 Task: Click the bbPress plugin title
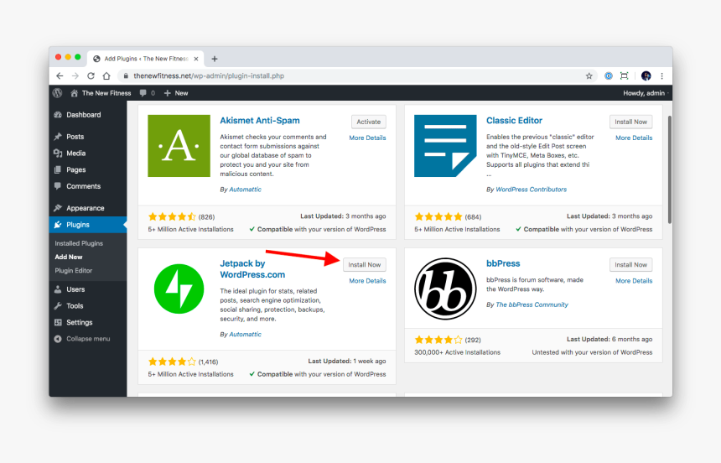pyautogui.click(x=503, y=263)
